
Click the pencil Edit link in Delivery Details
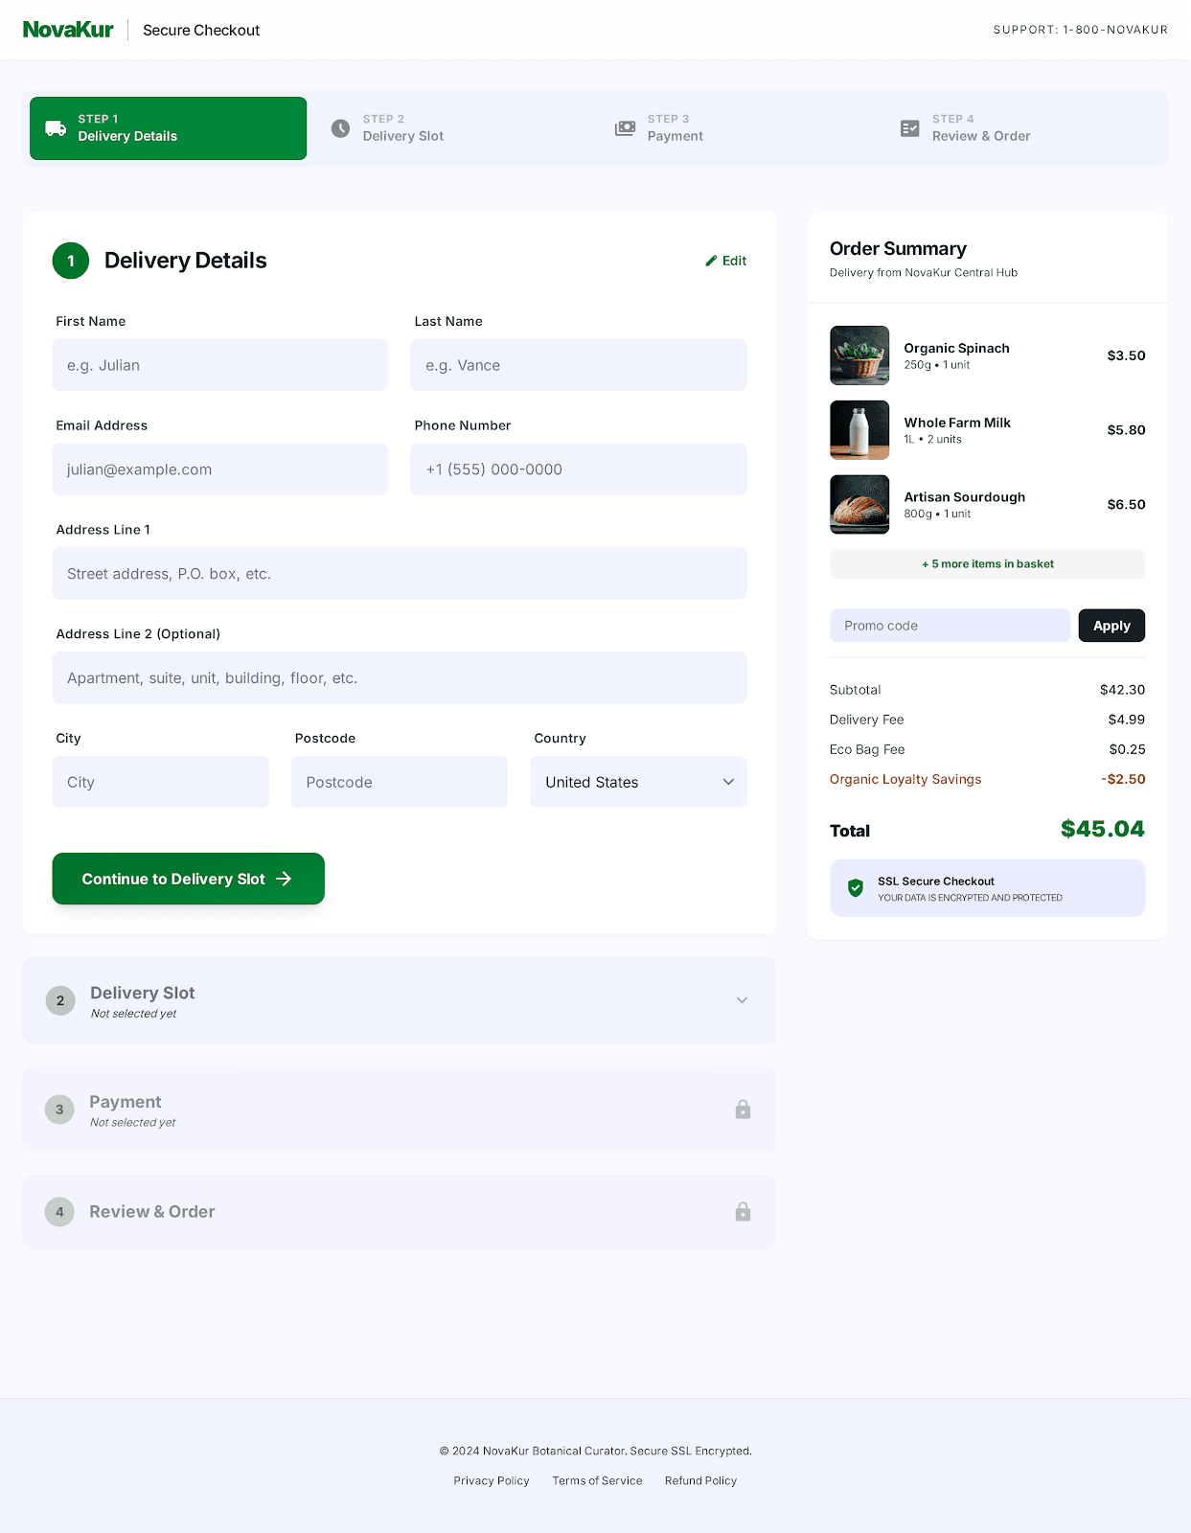(x=725, y=261)
